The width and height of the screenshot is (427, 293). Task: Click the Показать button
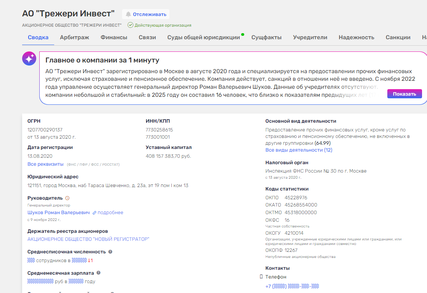(x=404, y=94)
